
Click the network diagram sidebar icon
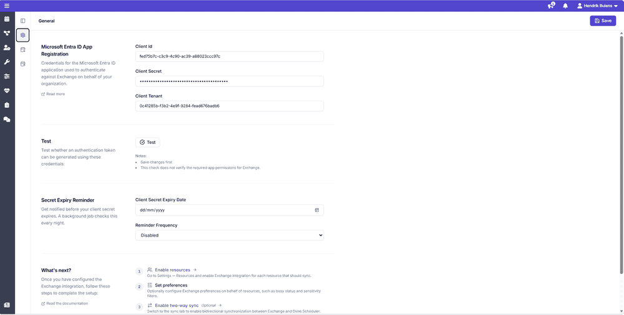[7, 34]
